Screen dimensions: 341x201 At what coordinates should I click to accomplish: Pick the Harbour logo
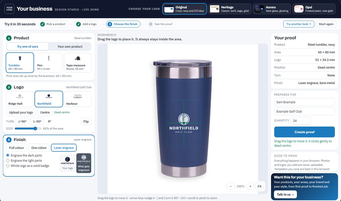click(x=78, y=99)
